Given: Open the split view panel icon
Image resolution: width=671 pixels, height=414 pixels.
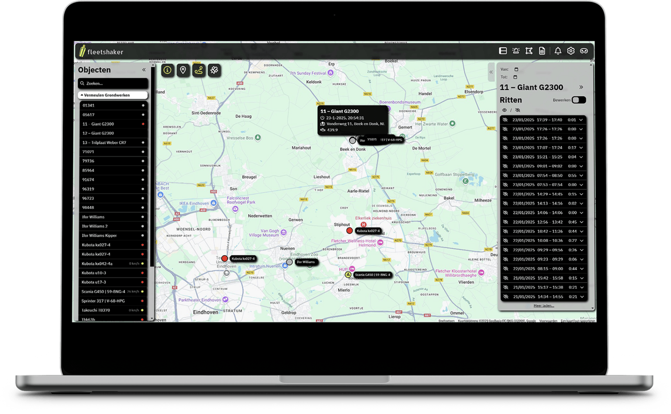Looking at the screenshot, I should point(502,51).
